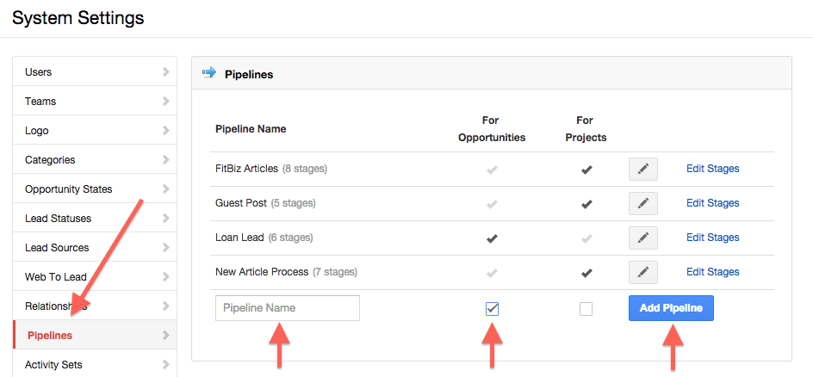Select Pipelines in the settings sidebar
The height and width of the screenshot is (377, 813).
pyautogui.click(x=50, y=335)
